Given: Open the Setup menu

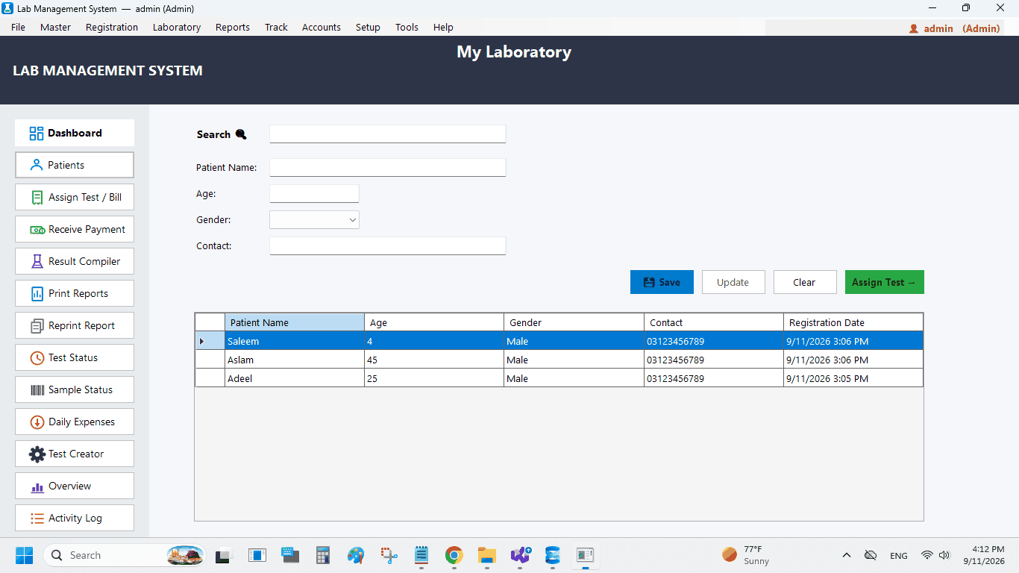Looking at the screenshot, I should point(368,27).
